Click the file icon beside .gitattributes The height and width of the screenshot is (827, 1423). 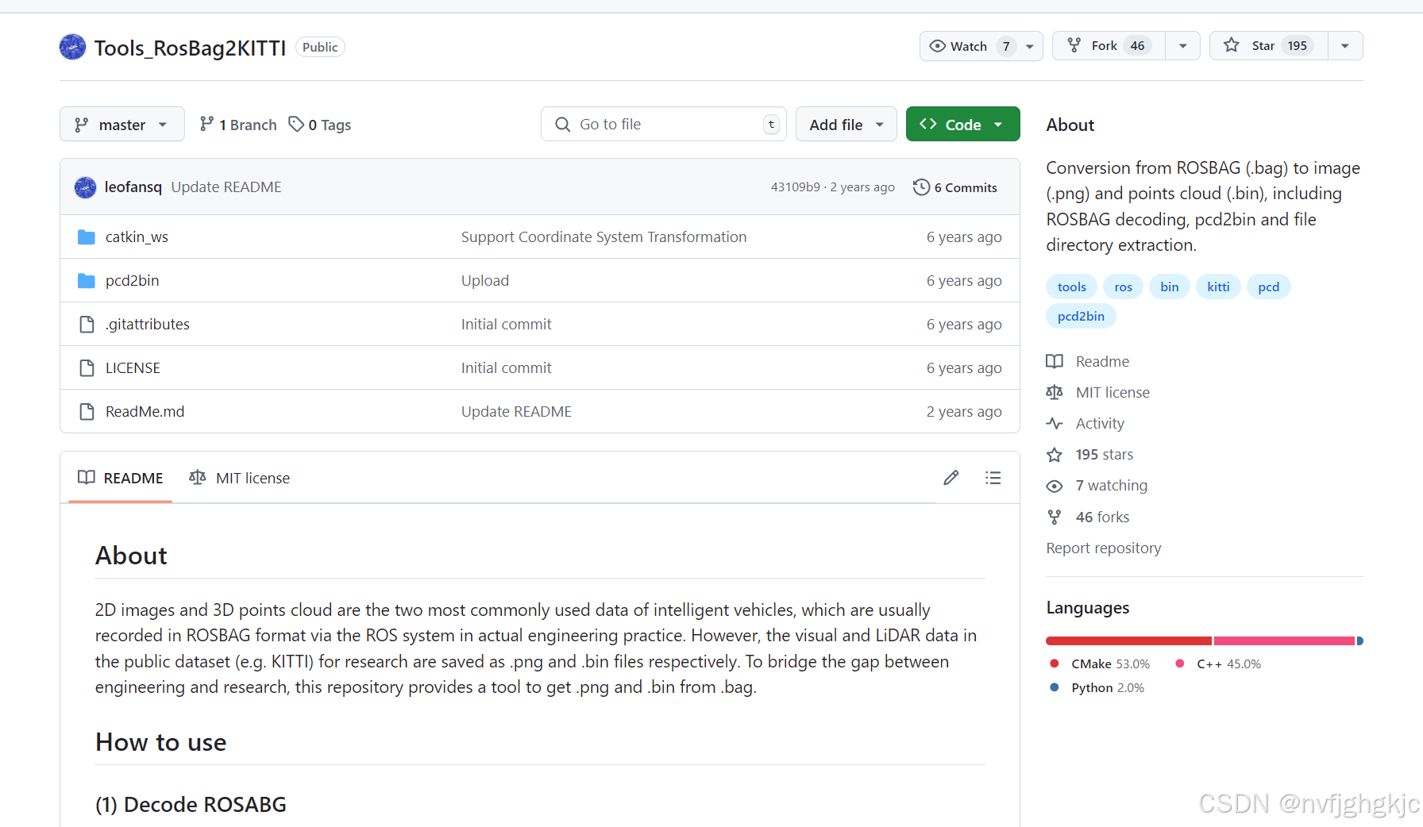click(x=87, y=325)
